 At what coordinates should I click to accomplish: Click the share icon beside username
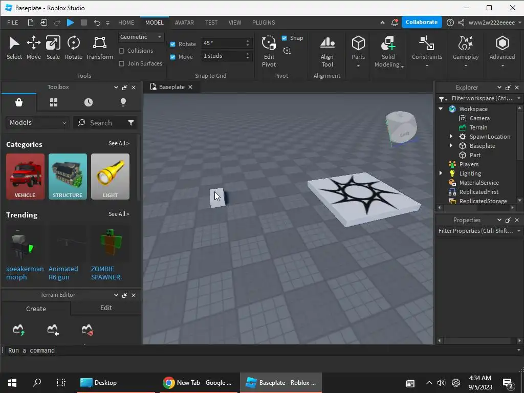pos(461,23)
